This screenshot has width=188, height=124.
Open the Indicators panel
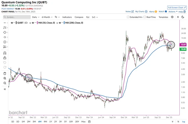(x=67, y=17)
